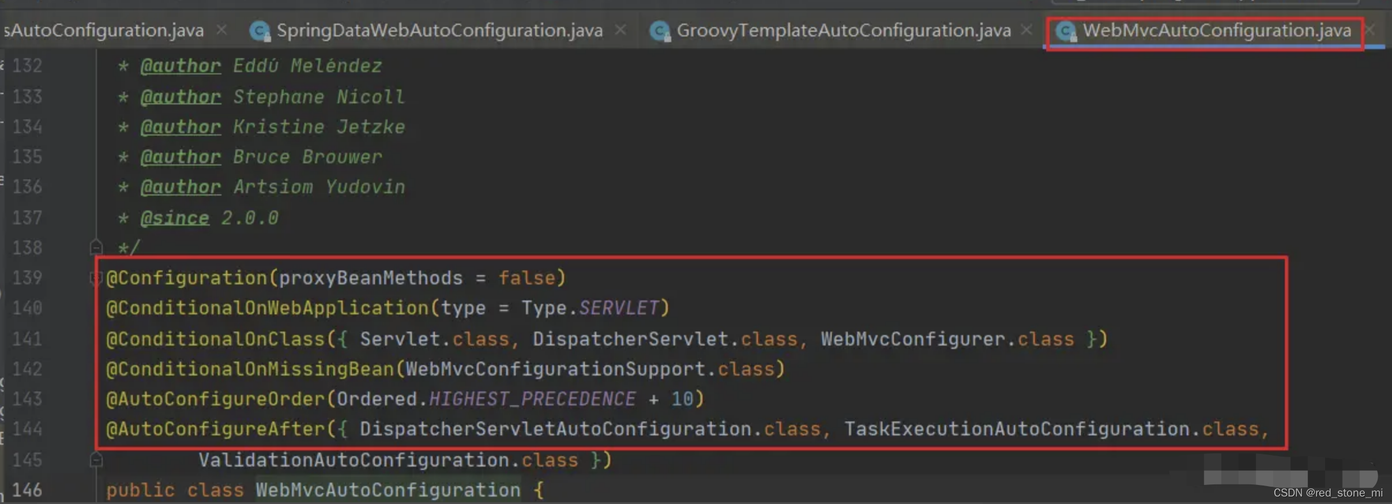Click WebMvcConfigurer.class reference

pos(947,339)
